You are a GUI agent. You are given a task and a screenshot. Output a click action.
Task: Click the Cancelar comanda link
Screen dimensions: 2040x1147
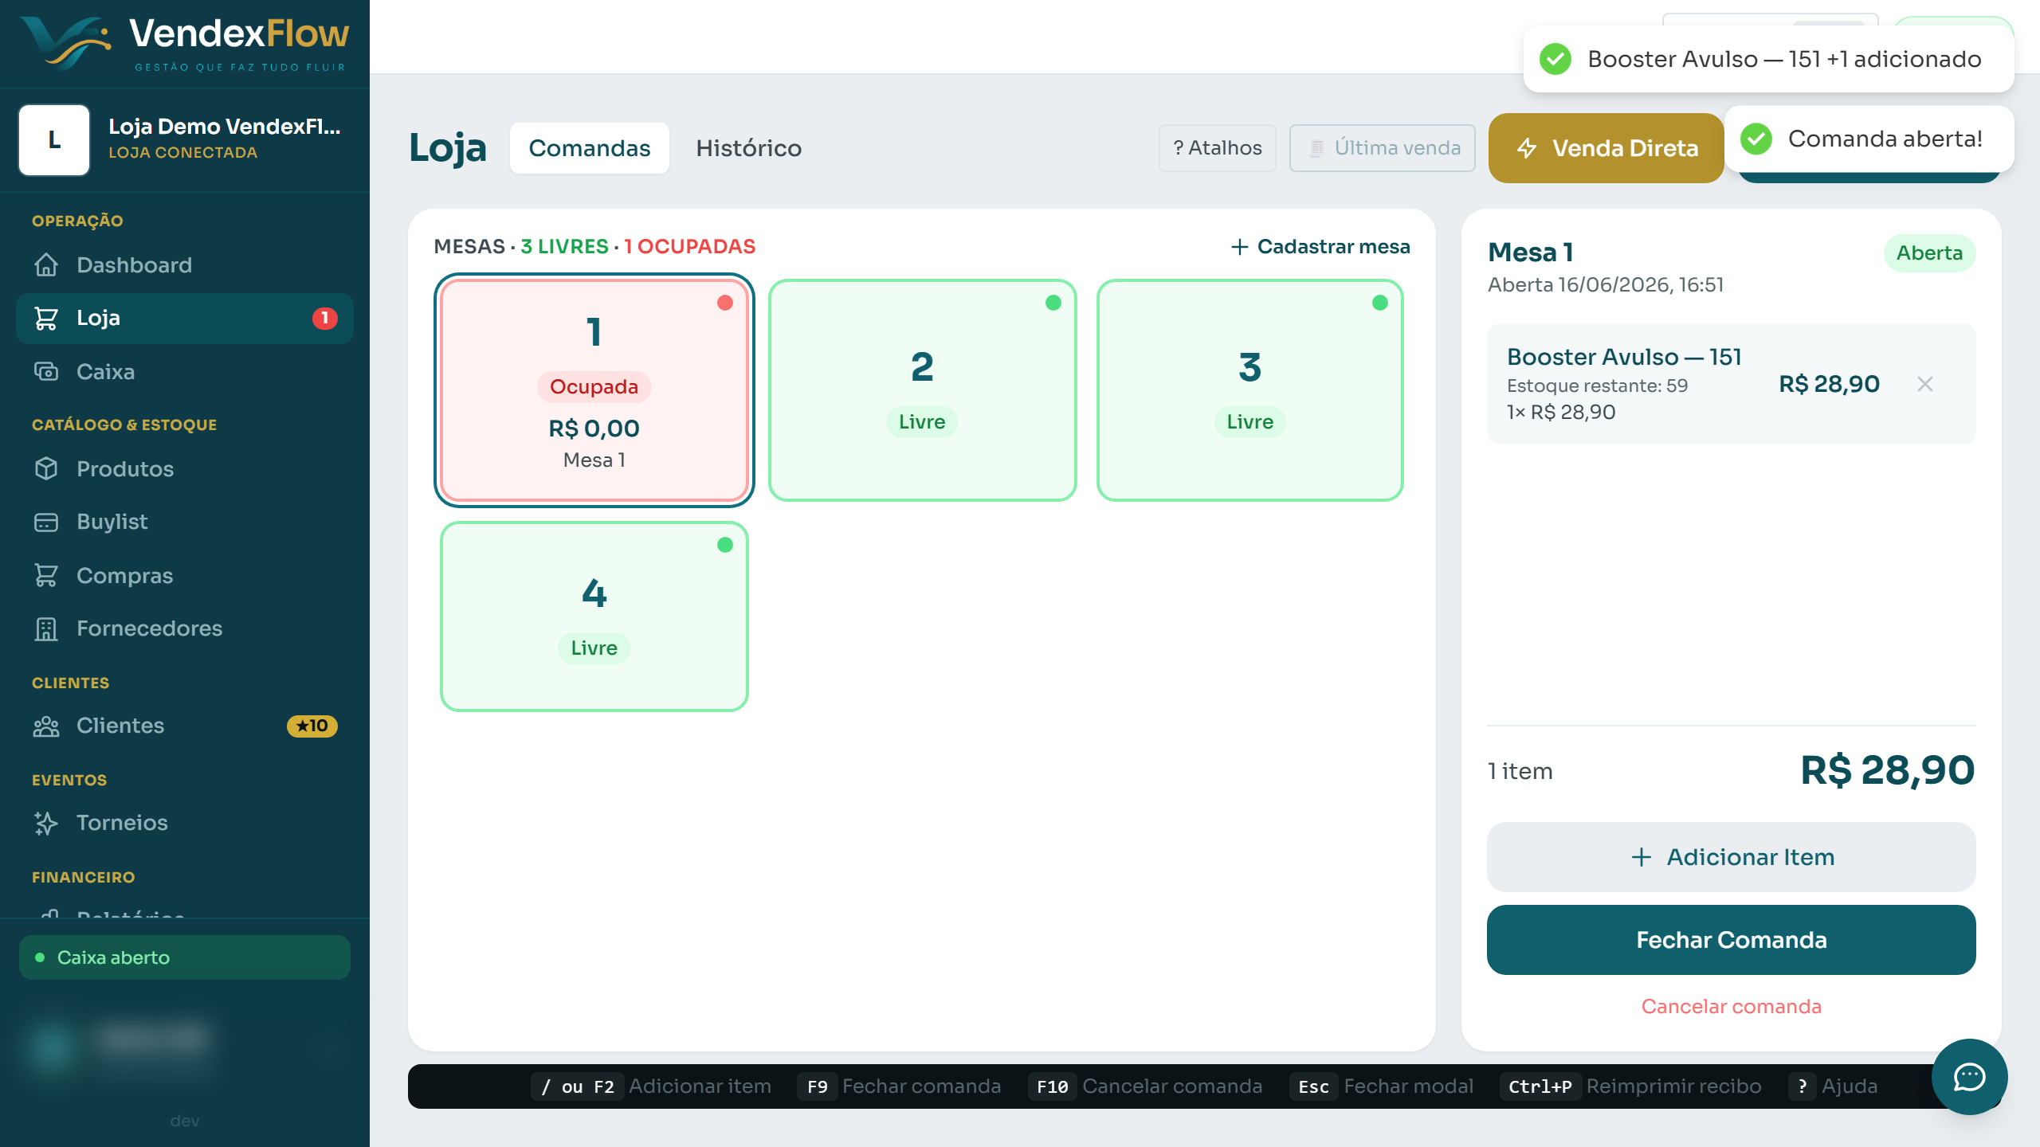click(x=1731, y=1007)
